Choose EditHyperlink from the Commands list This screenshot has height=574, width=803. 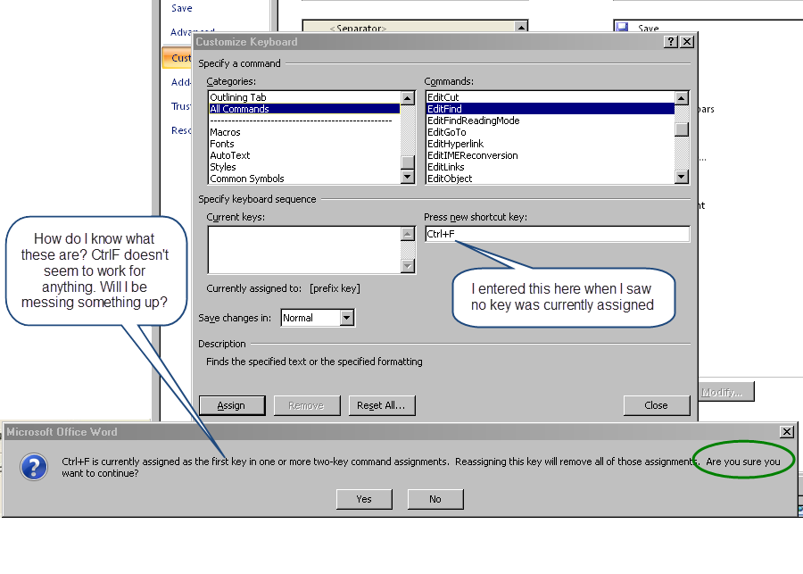455,144
